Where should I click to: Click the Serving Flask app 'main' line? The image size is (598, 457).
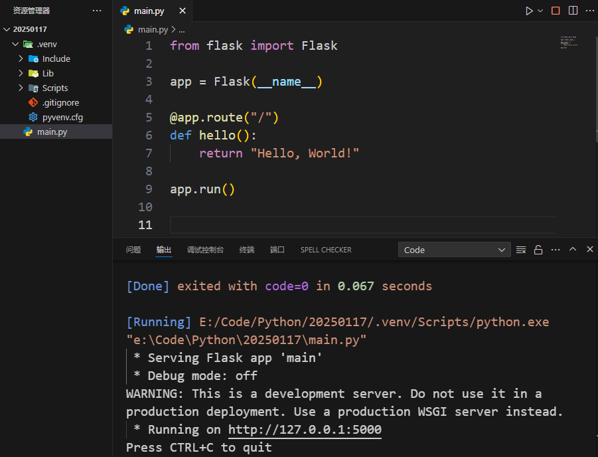pyautogui.click(x=228, y=358)
